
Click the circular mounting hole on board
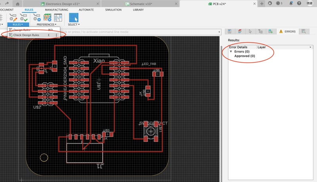44,158
